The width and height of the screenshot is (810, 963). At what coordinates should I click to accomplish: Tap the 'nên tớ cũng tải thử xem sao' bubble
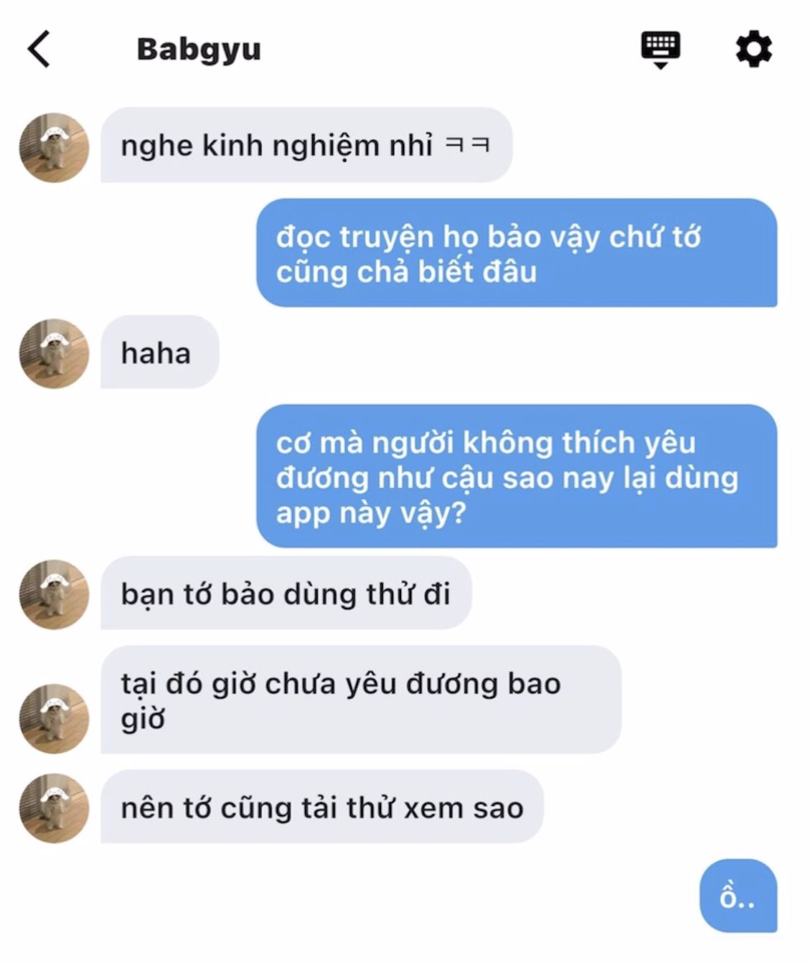tap(321, 807)
